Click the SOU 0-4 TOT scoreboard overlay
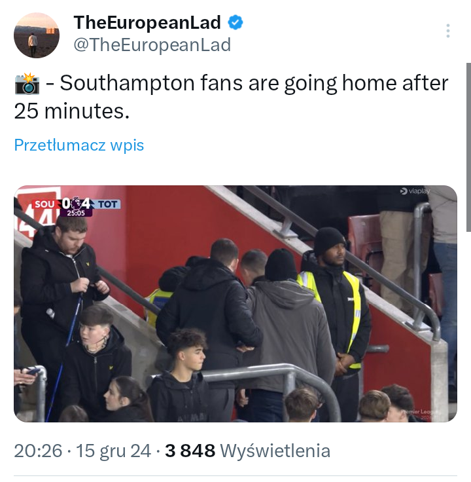 76,206
